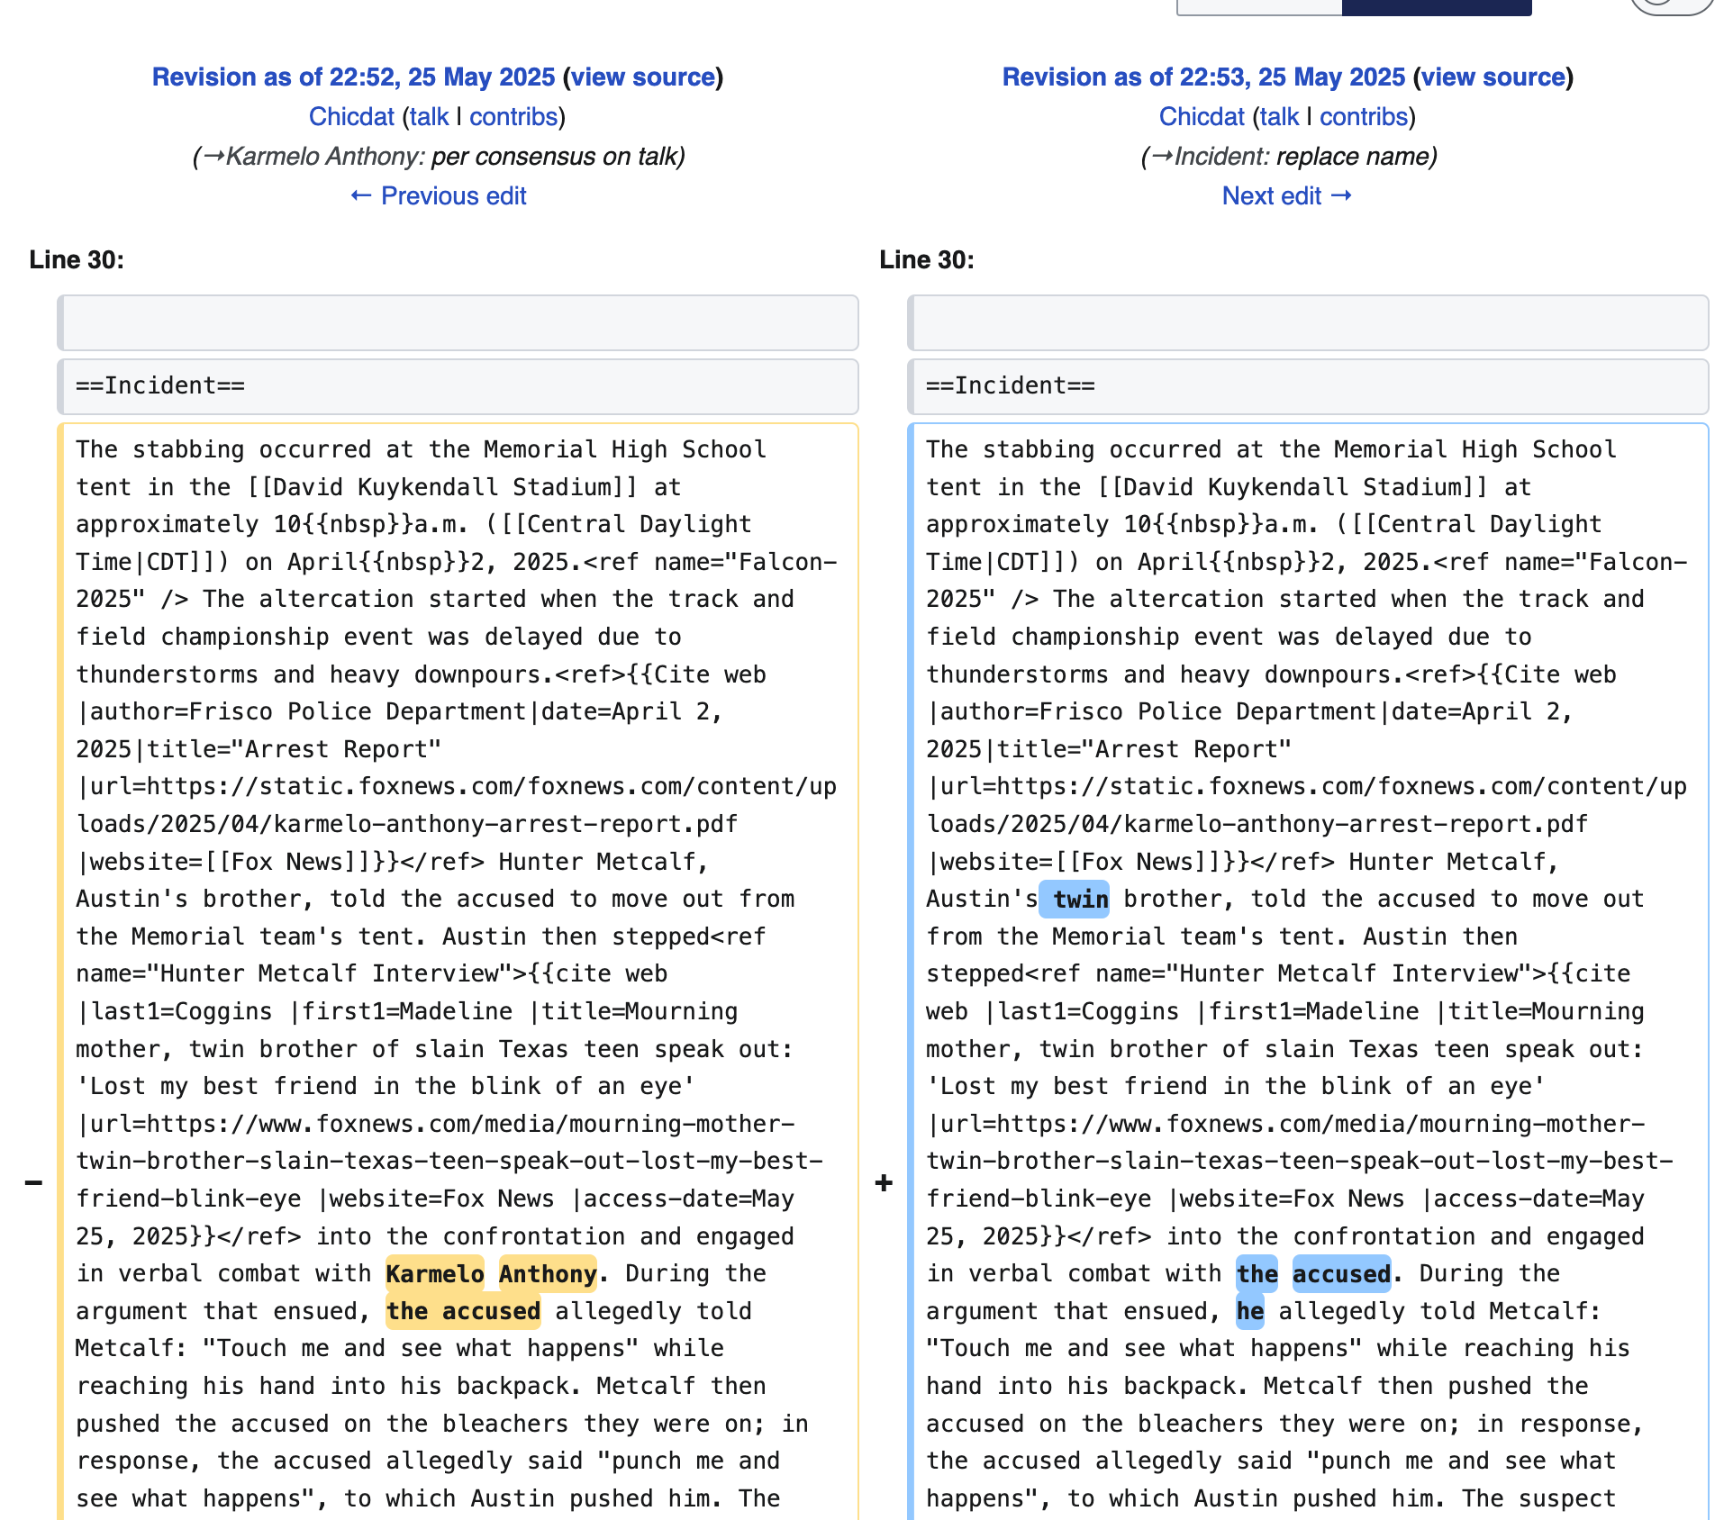Click the minus deletion marker
1733x1520 pixels.
tap(34, 1182)
